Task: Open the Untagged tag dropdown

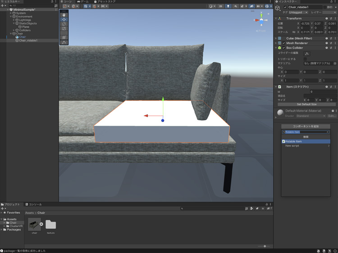Action: [298, 13]
